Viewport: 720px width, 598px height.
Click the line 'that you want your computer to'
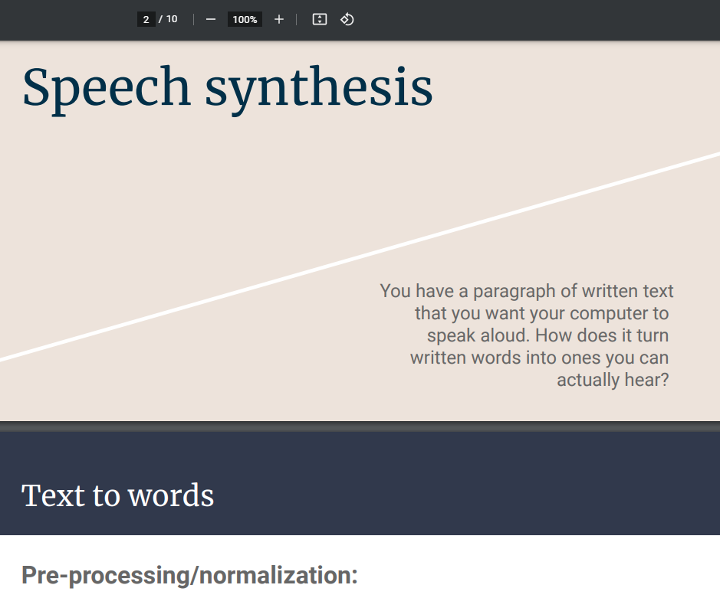pos(541,313)
